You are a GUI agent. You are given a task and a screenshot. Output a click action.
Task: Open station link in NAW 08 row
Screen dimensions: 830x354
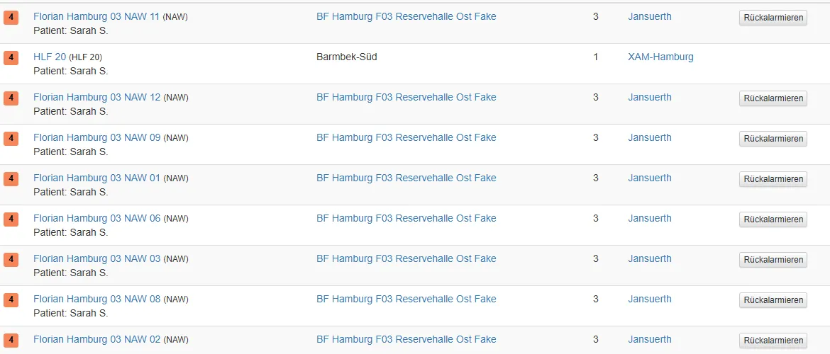[x=406, y=299]
